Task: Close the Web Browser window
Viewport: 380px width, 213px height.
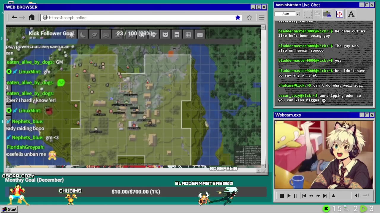Action: pos(264,7)
